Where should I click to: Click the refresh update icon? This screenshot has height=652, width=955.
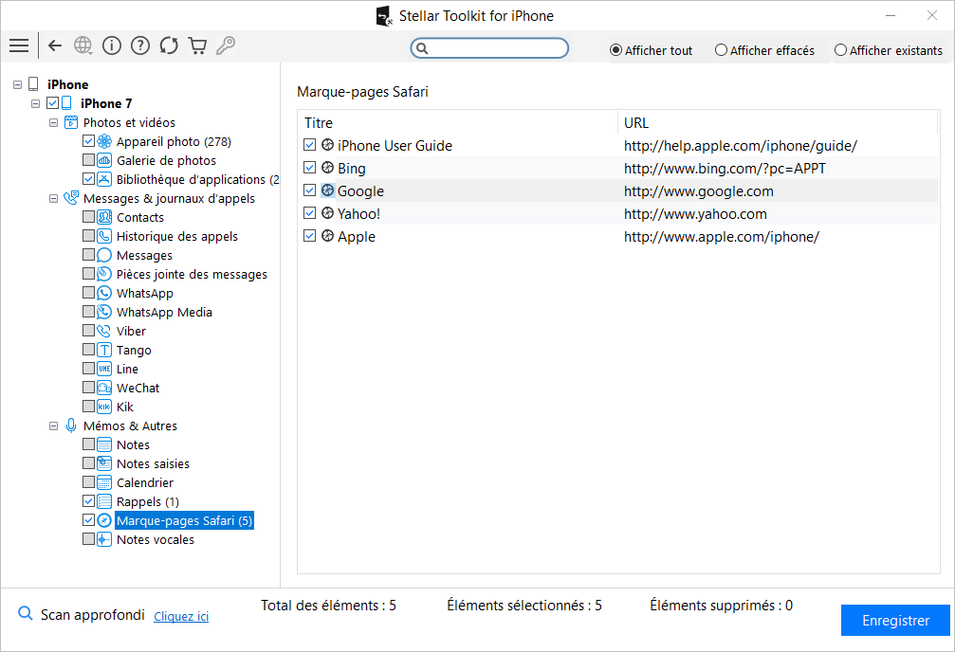click(169, 45)
